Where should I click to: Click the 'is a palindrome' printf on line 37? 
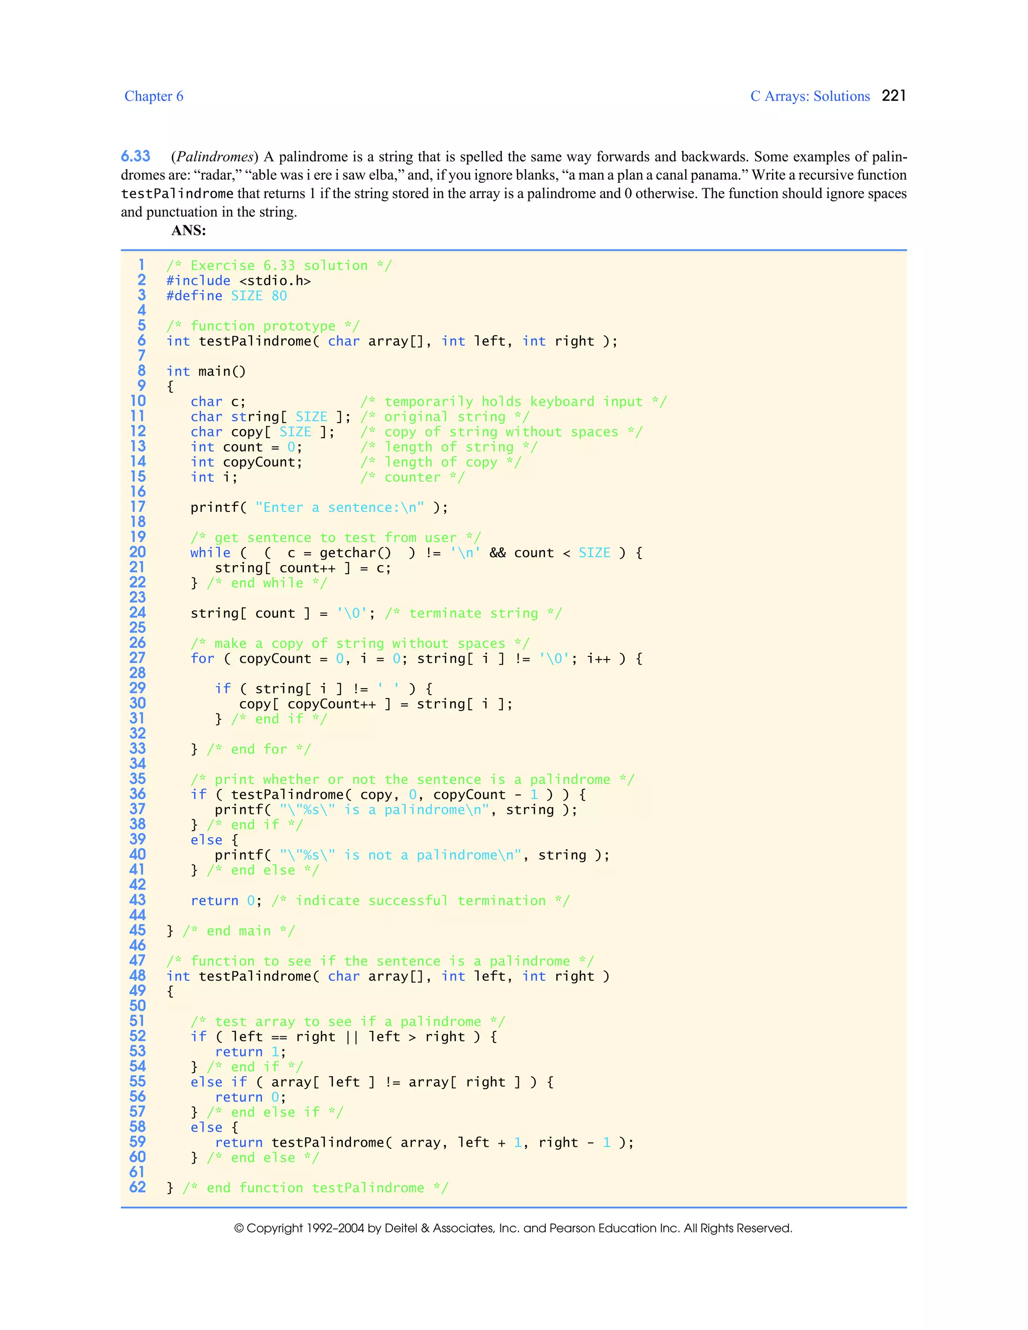pos(396,810)
